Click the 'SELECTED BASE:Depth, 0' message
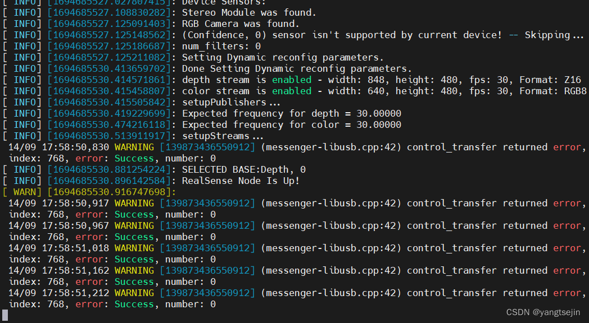This screenshot has width=589, height=323. 244,170
